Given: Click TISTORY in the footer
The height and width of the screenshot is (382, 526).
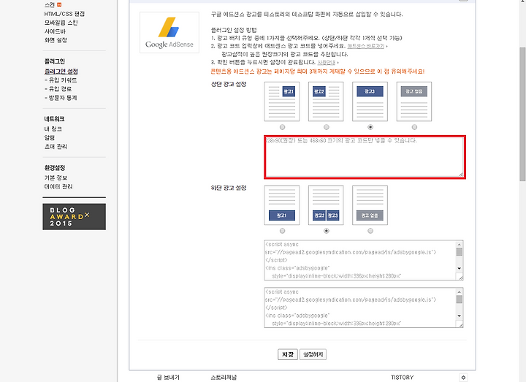Looking at the screenshot, I should [403, 378].
